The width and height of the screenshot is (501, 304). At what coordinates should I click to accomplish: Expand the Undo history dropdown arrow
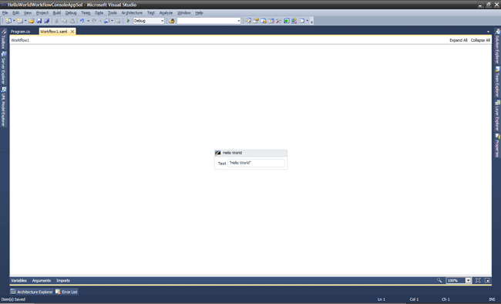tap(88, 21)
